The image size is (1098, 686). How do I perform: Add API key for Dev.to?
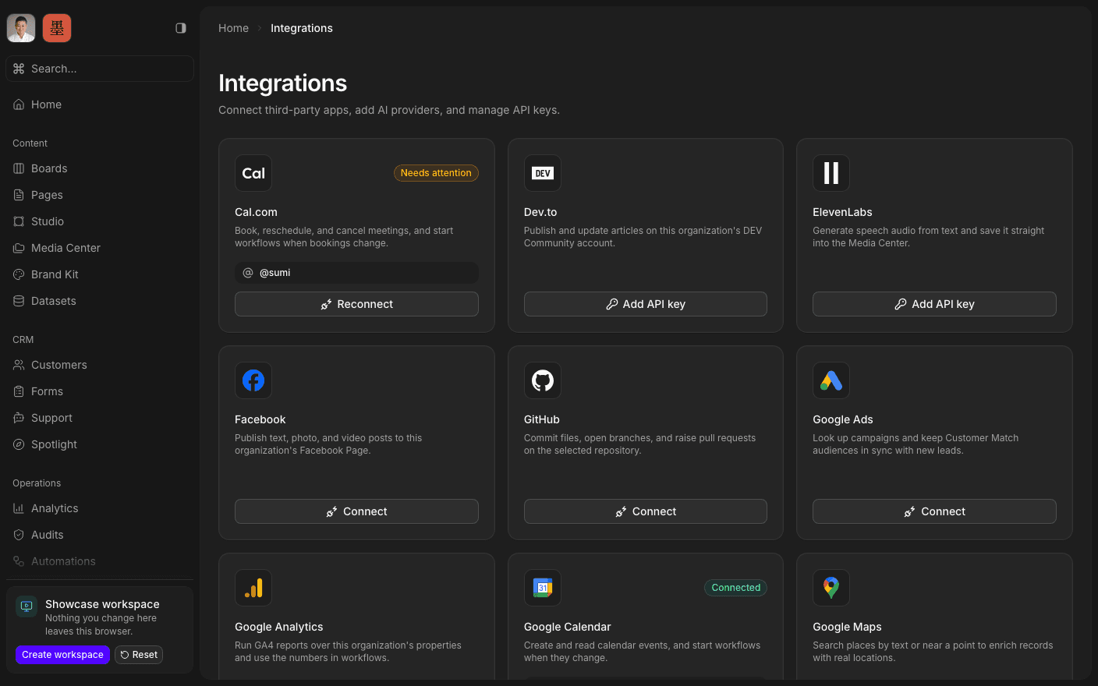[x=646, y=304]
